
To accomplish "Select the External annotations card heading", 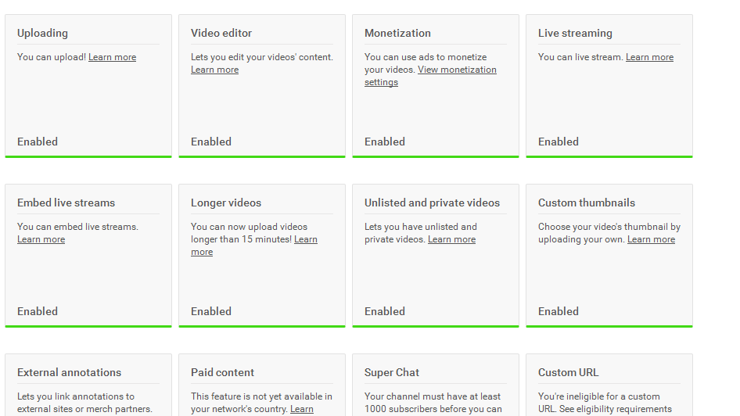I will [x=69, y=373].
